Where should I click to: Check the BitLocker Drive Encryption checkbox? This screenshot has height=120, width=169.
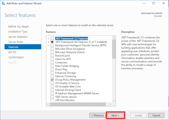(x=52, y=49)
